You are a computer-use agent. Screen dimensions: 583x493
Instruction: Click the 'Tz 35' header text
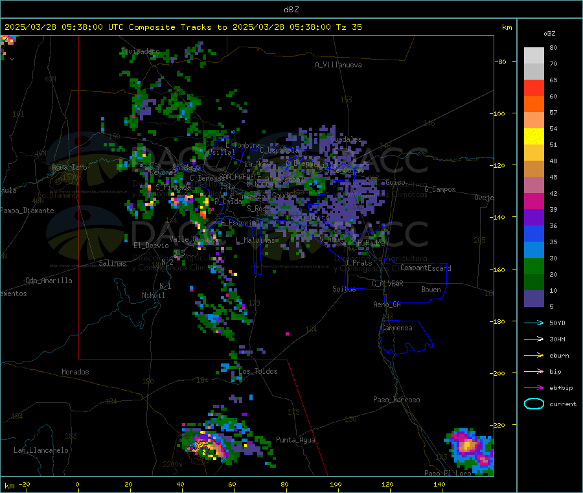349,27
